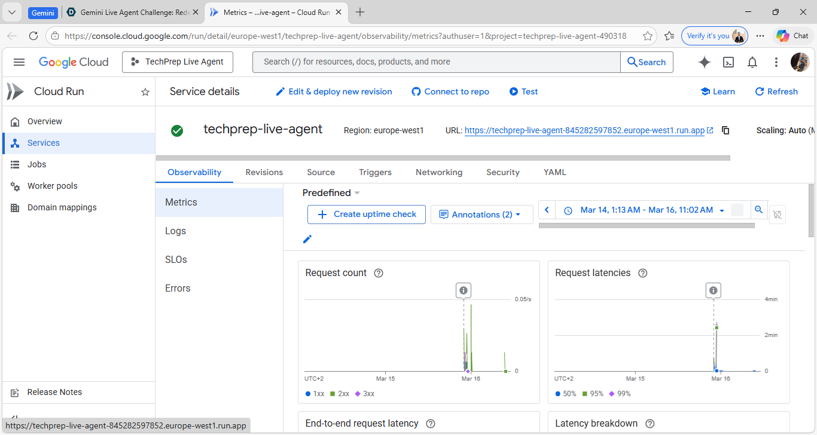Open Release Notes link
Viewport: 817px width, 435px height.
[78, 392]
